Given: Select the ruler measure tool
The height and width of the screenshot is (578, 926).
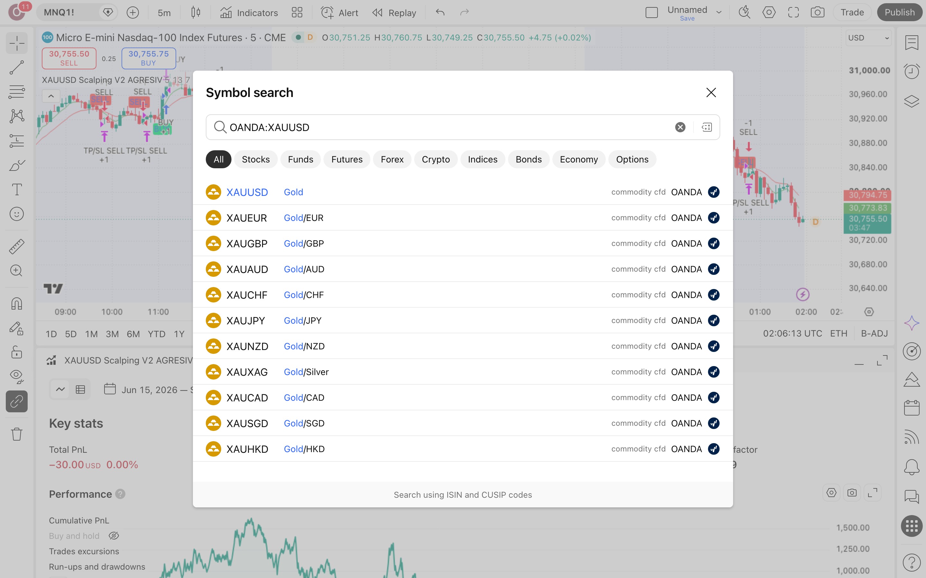Looking at the screenshot, I should (16, 247).
